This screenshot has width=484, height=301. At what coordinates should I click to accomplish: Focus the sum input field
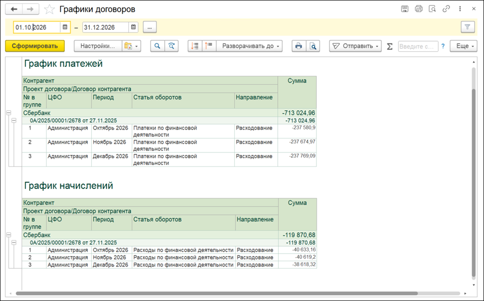pyautogui.click(x=418, y=46)
